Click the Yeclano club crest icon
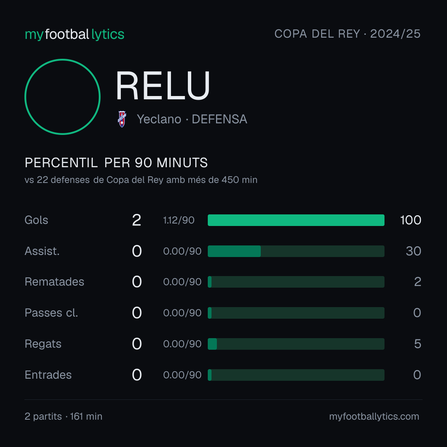Image resolution: width=447 pixels, height=447 pixels. [122, 119]
